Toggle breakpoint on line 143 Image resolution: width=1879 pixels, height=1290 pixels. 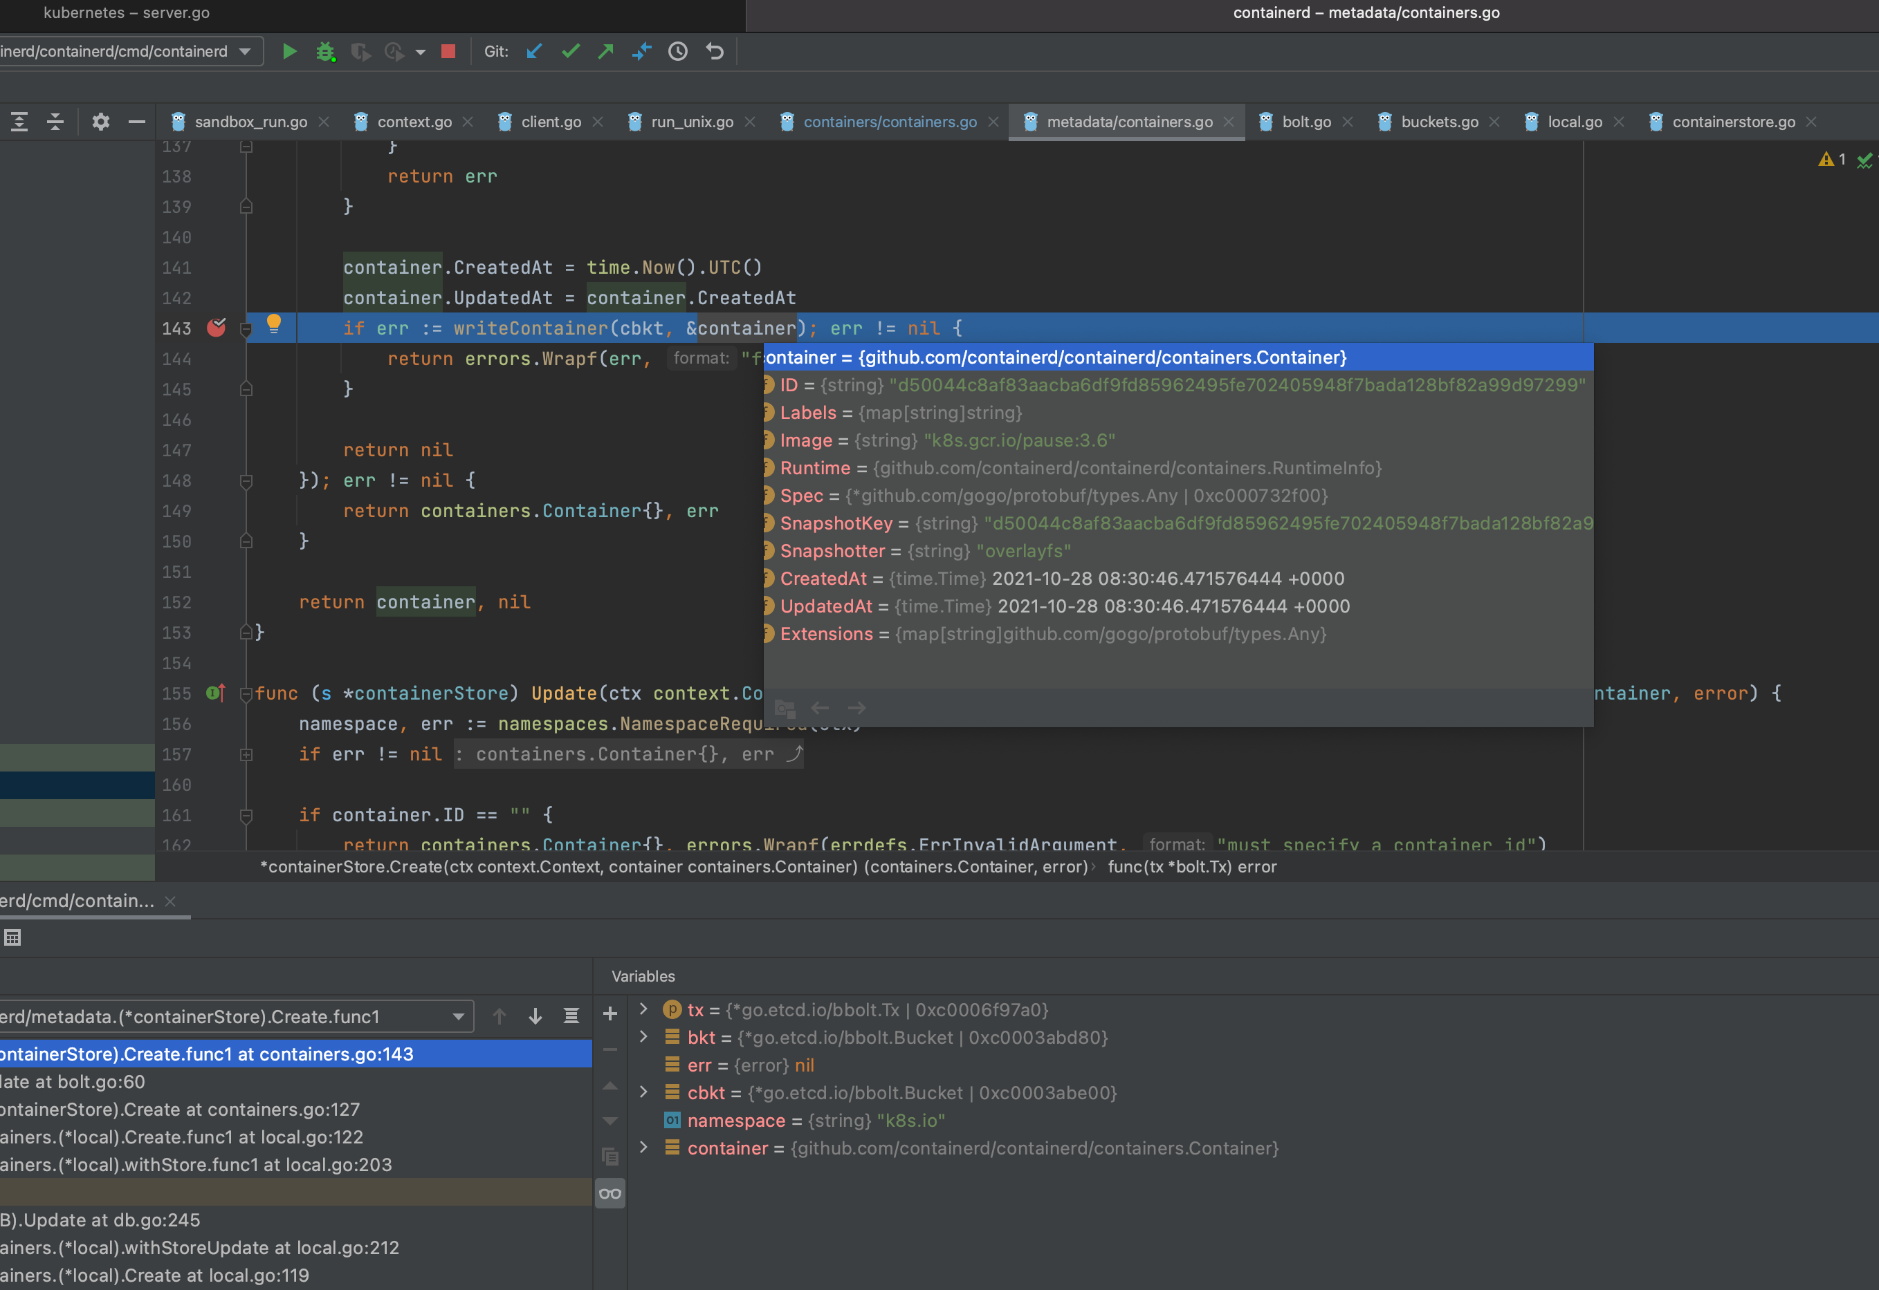[x=216, y=328]
